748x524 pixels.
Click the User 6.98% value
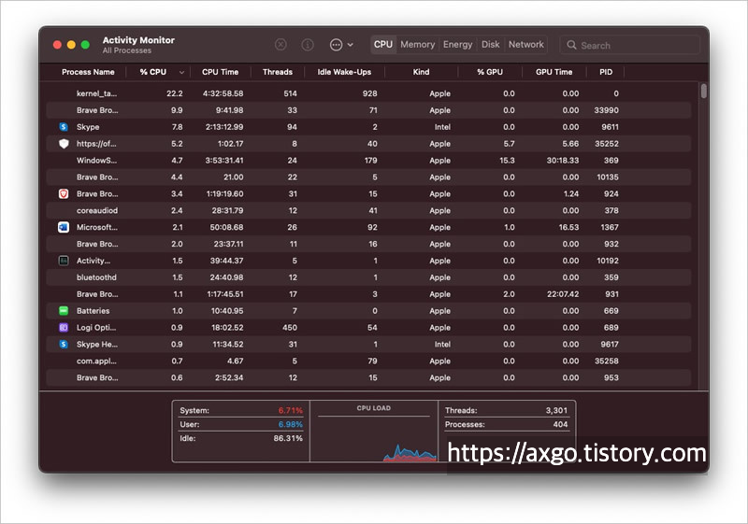pyautogui.click(x=291, y=424)
